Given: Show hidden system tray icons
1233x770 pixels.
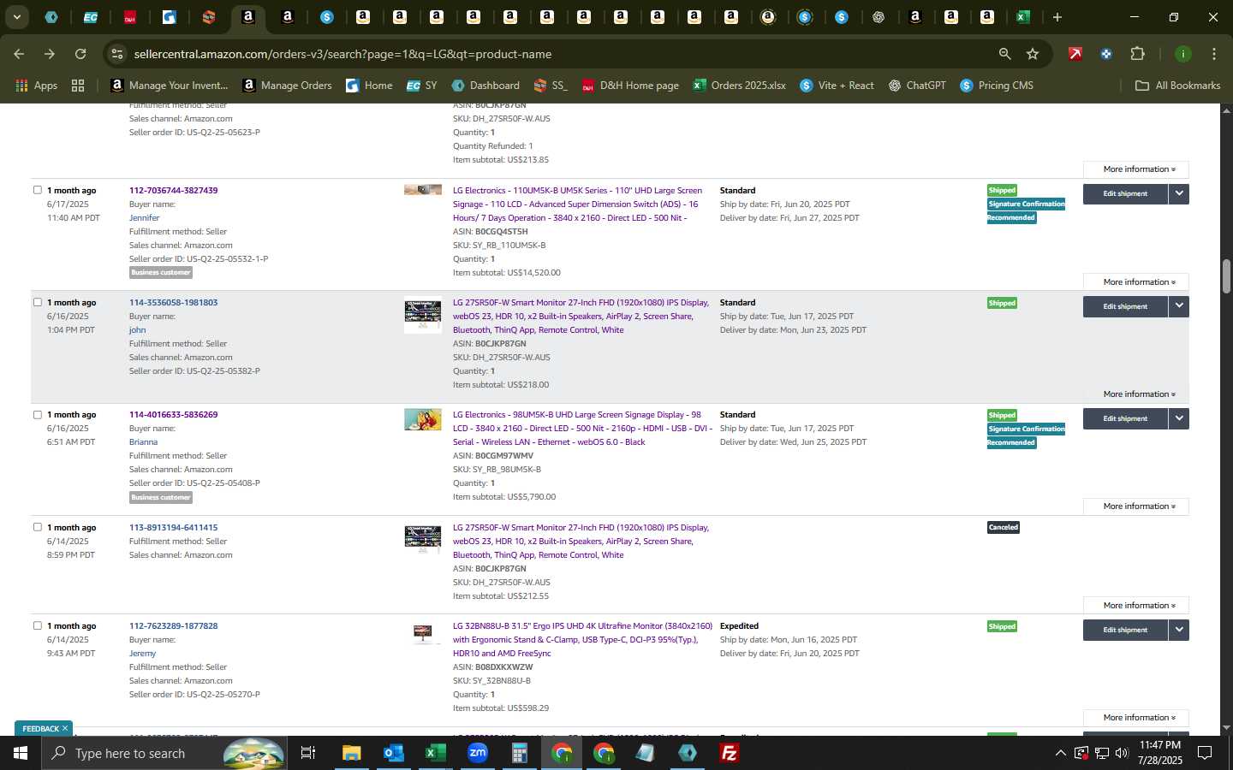Looking at the screenshot, I should click(x=1060, y=753).
